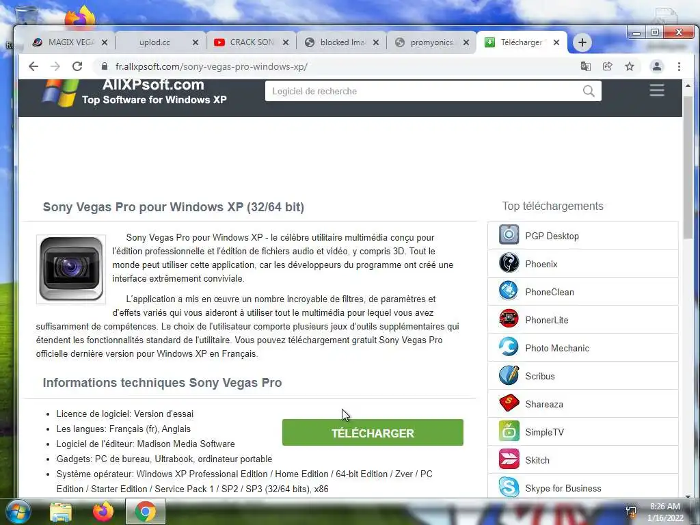Close the Télécharger tab
Screen dimensions: 700x525
coord(556,42)
